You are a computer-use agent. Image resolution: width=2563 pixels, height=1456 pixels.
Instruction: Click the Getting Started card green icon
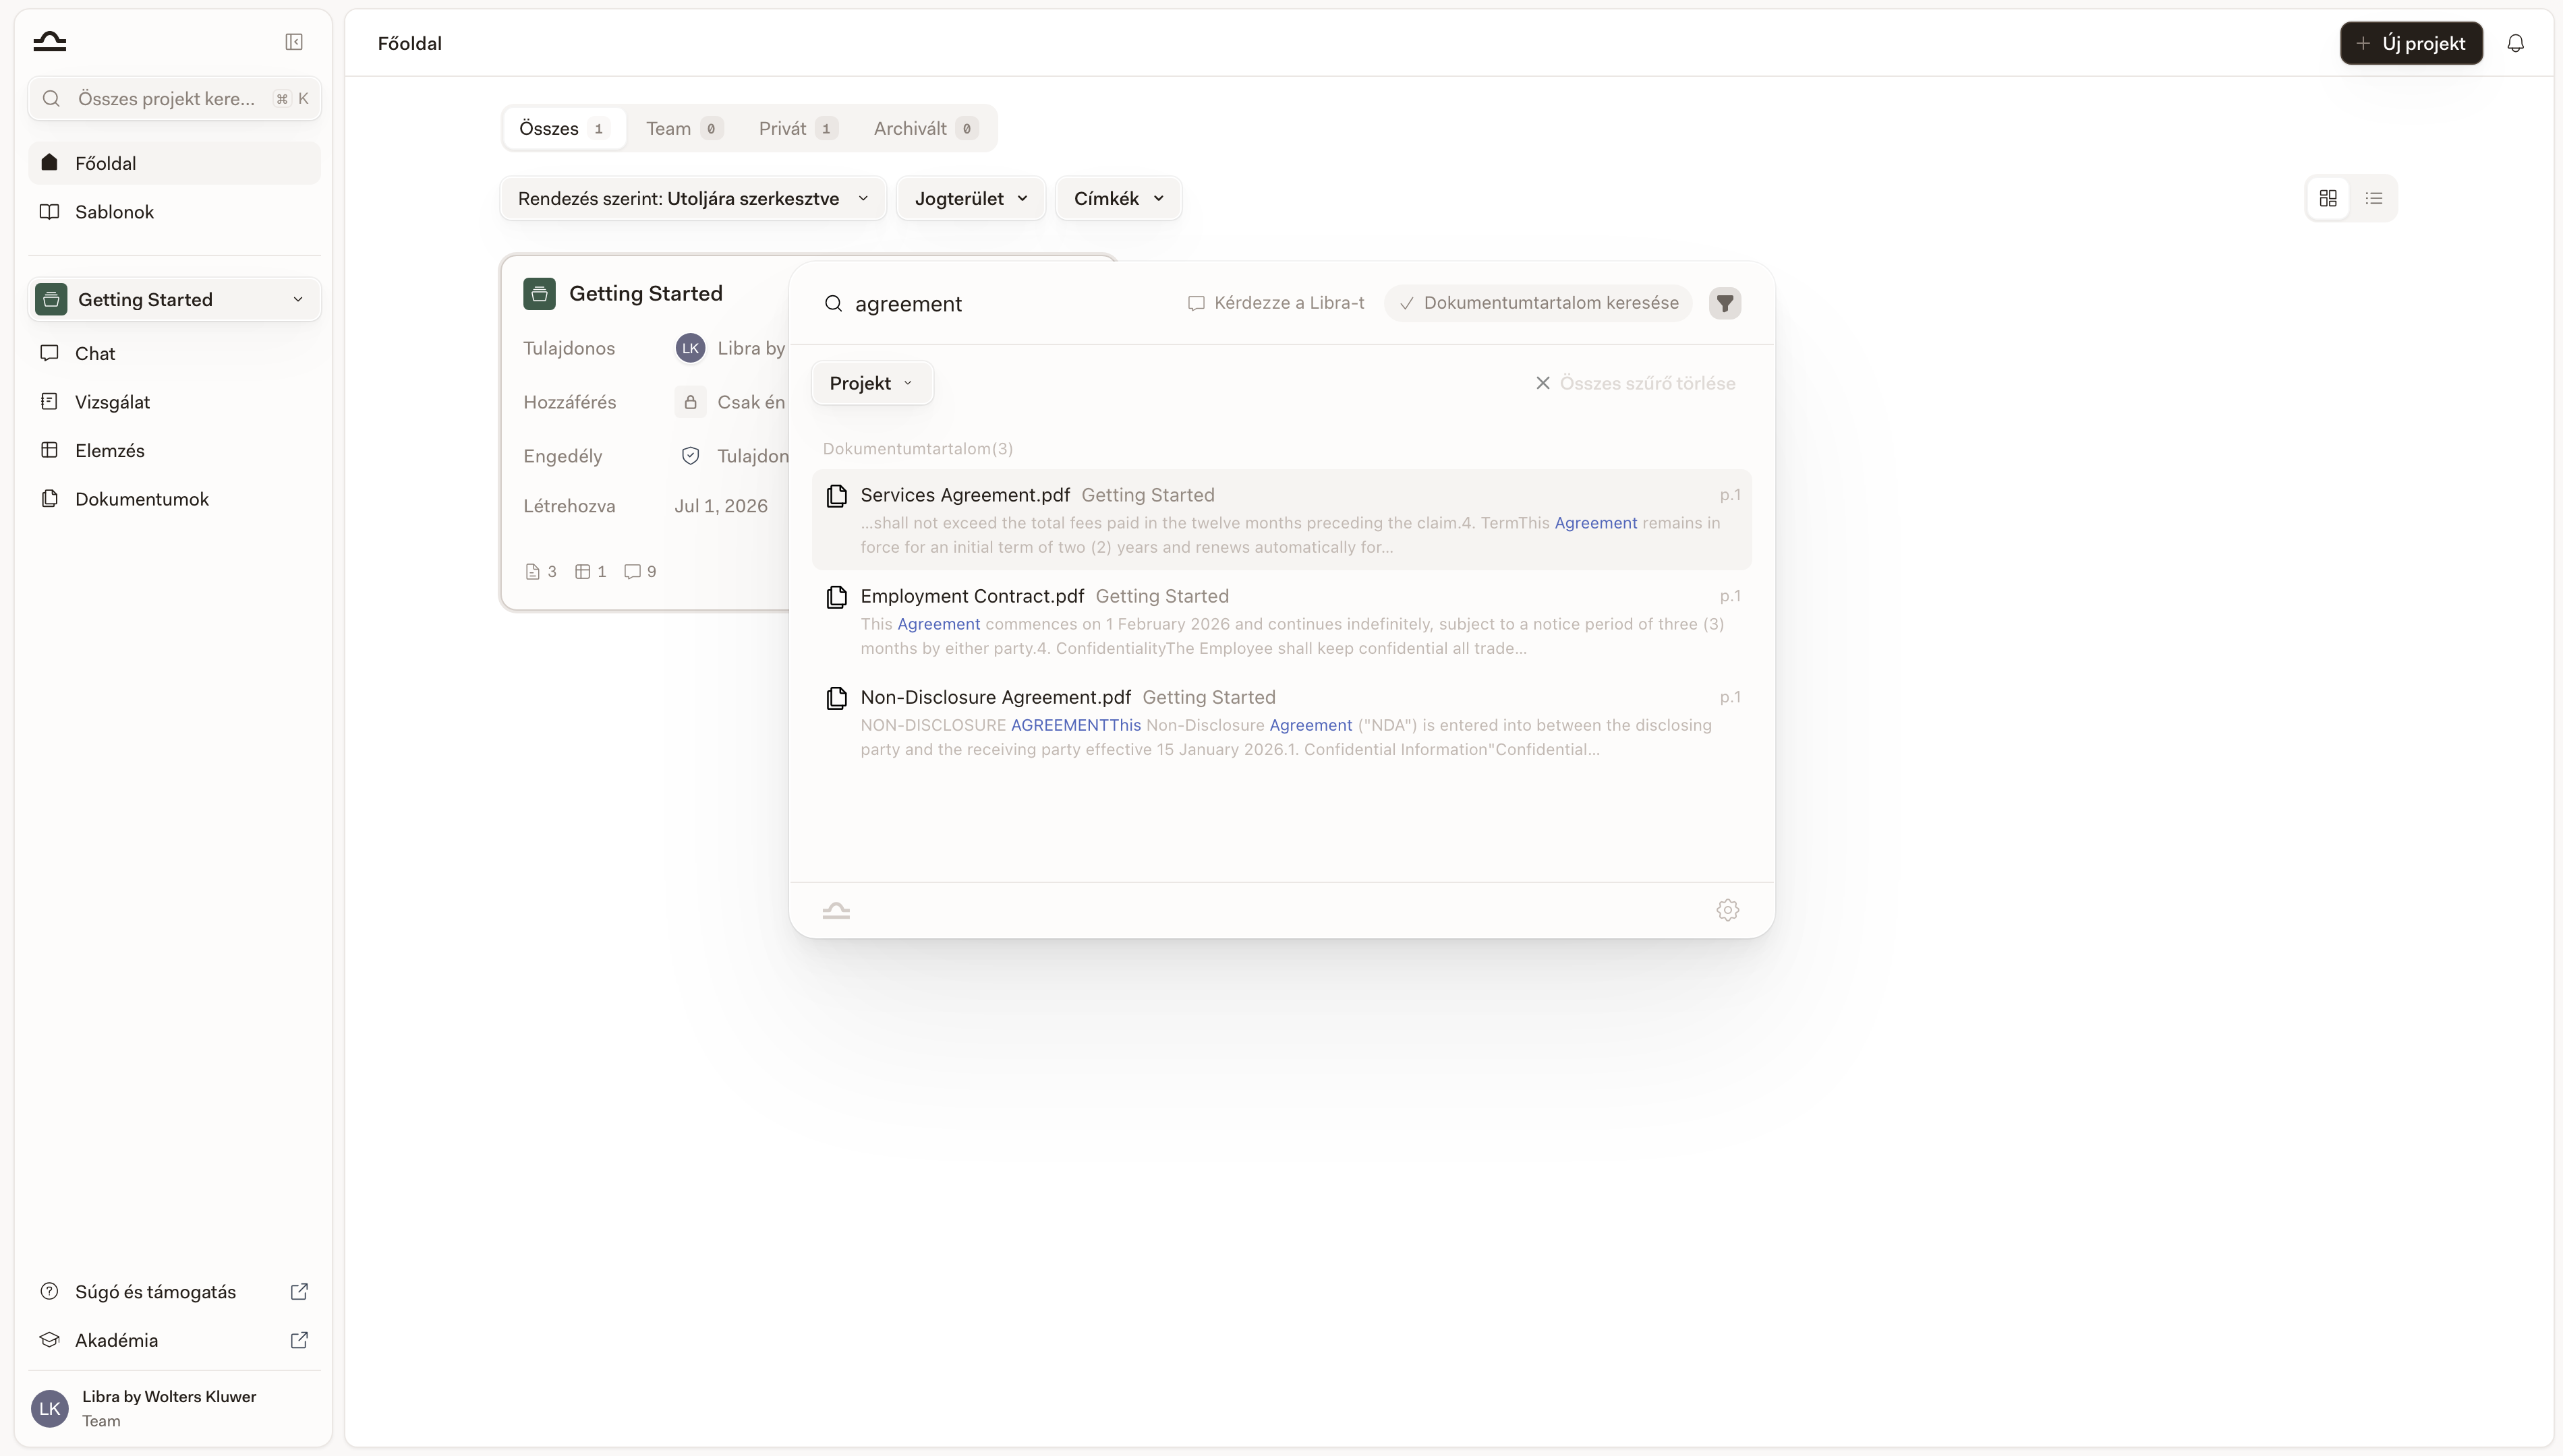pos(539,294)
